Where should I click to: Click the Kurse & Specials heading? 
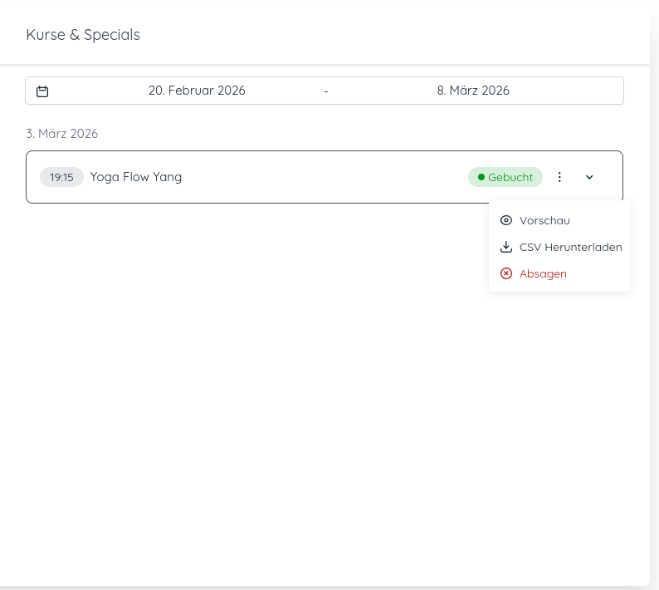[83, 35]
